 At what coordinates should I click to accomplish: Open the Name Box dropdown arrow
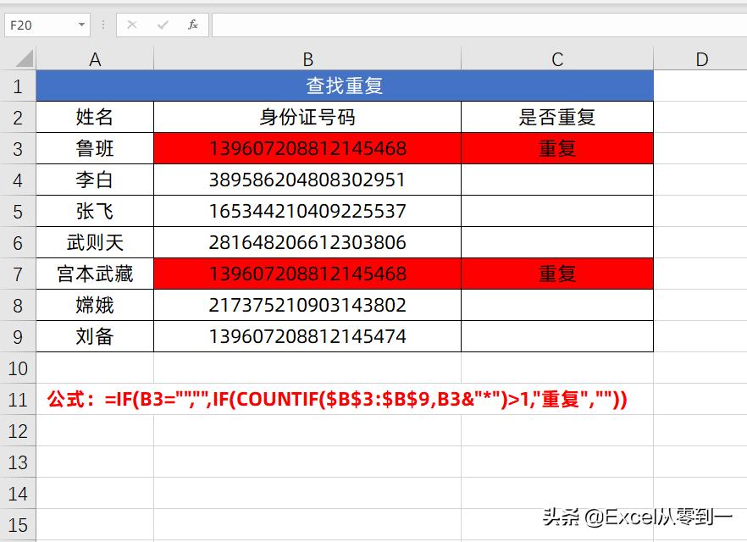click(80, 25)
